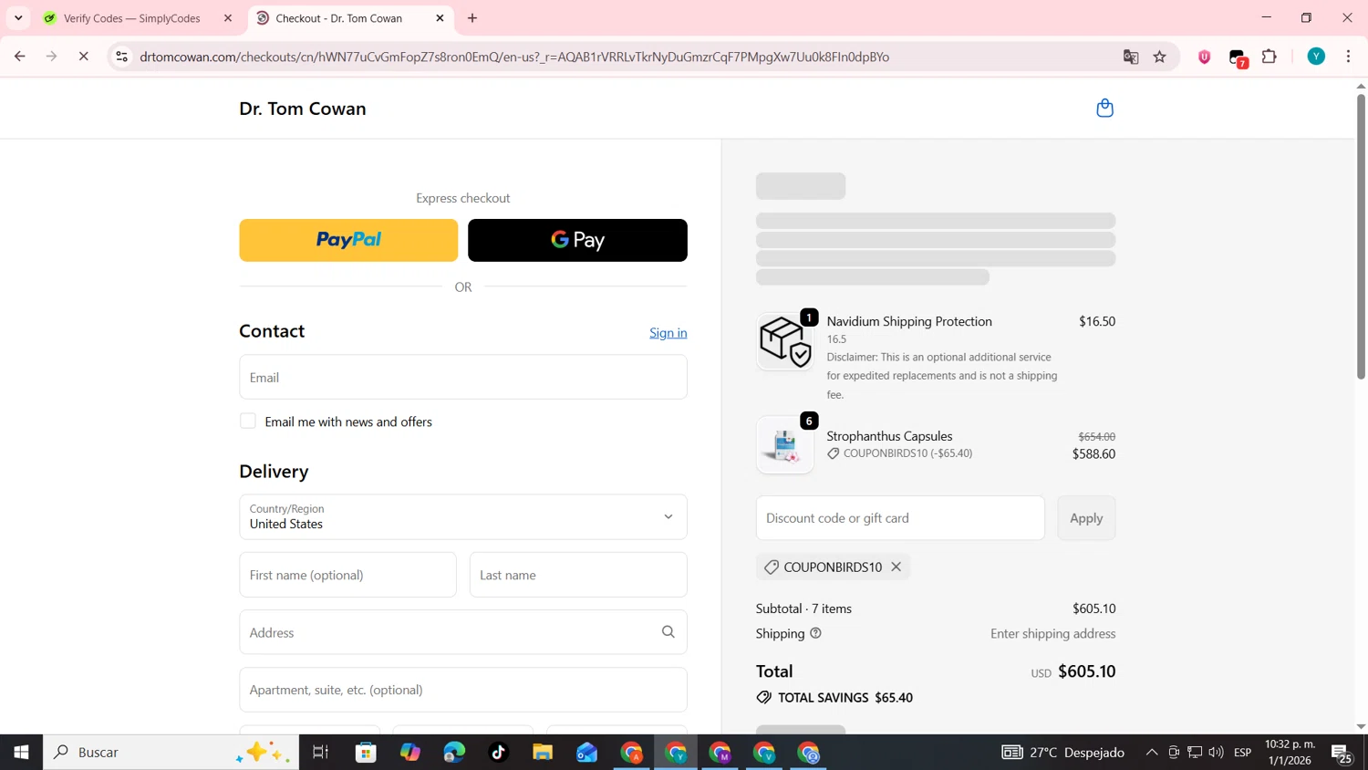Viewport: 1368px width, 770px height.
Task: Click the ESP keyboard language indicator
Action: pyautogui.click(x=1242, y=752)
